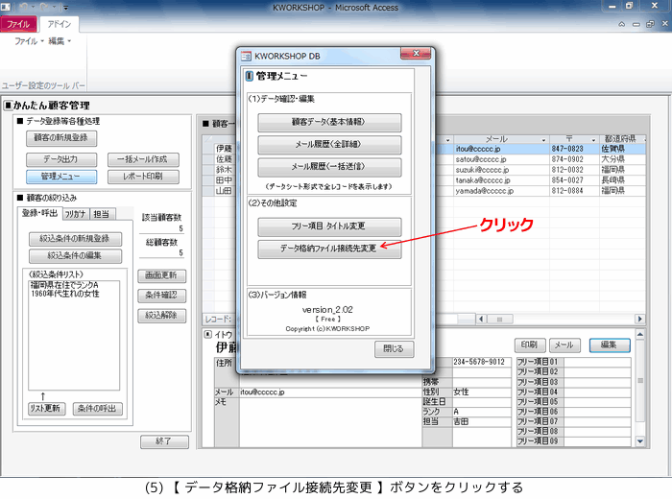Close the KWORKSHOP DB dialog window
This screenshot has width=672, height=499.
pyautogui.click(x=416, y=54)
